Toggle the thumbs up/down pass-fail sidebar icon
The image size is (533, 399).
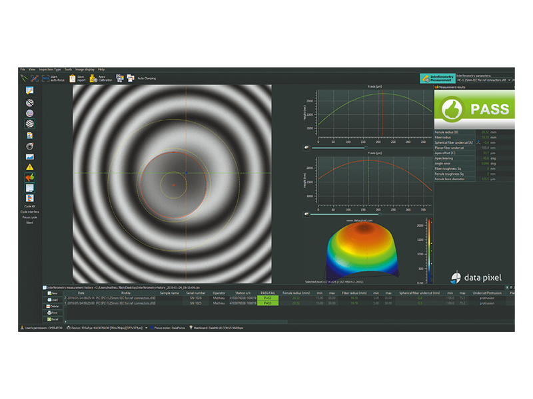click(29, 177)
